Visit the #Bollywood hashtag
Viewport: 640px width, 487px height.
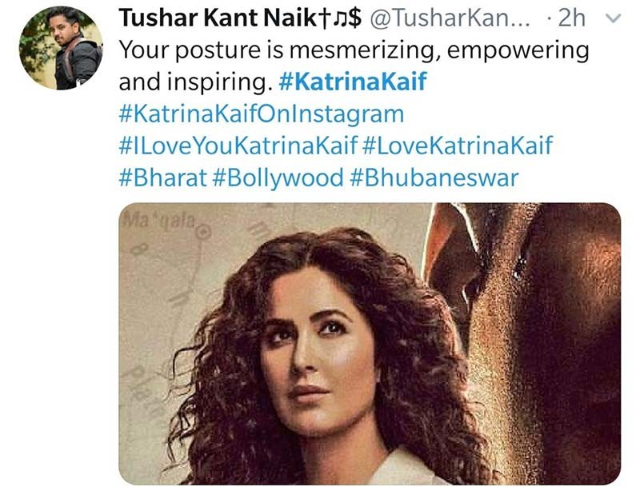[x=278, y=178]
